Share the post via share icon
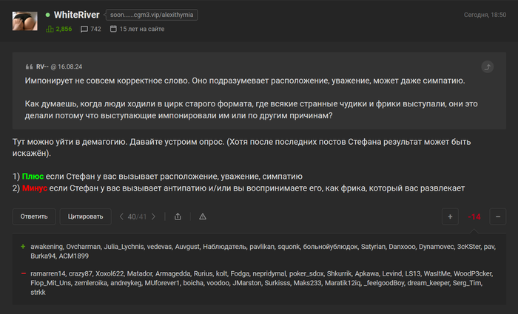The height and width of the screenshot is (314, 518). click(x=178, y=216)
